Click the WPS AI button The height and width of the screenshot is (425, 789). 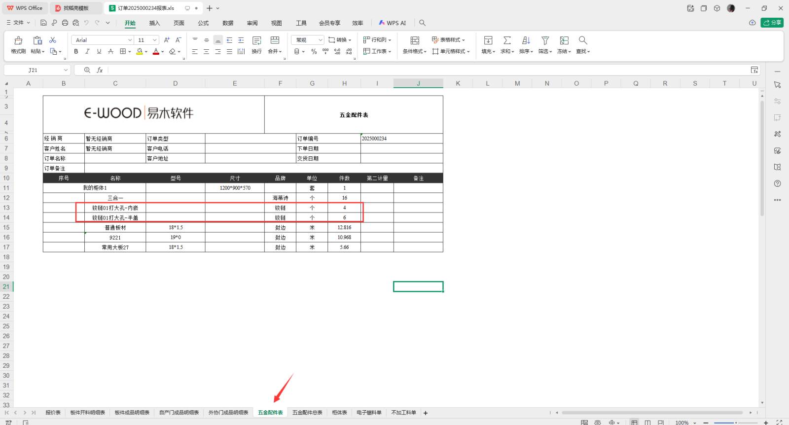pyautogui.click(x=393, y=23)
